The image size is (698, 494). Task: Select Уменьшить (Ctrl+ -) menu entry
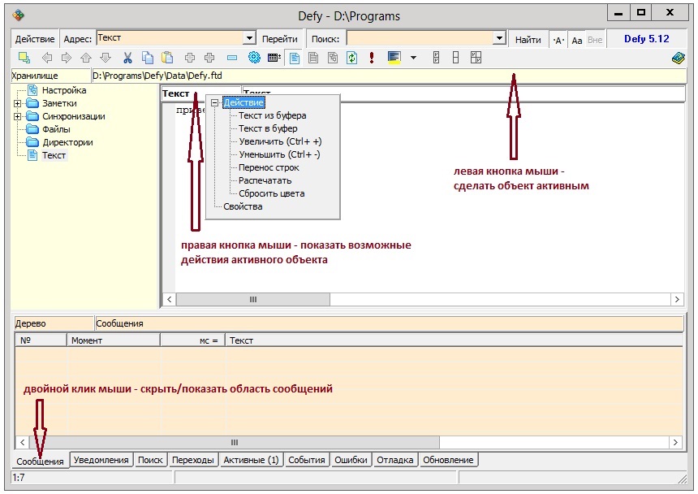(279, 154)
